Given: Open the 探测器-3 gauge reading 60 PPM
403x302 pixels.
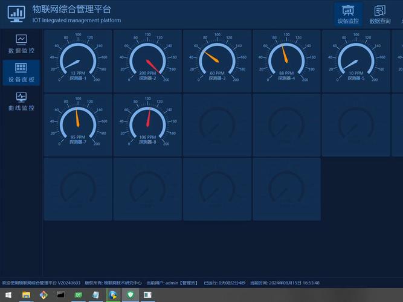Looking at the screenshot, I should [x=217, y=60].
